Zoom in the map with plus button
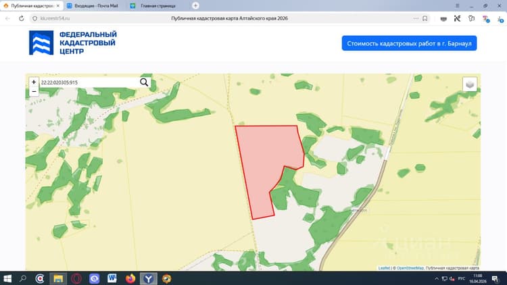The height and width of the screenshot is (285, 507). pos(34,82)
